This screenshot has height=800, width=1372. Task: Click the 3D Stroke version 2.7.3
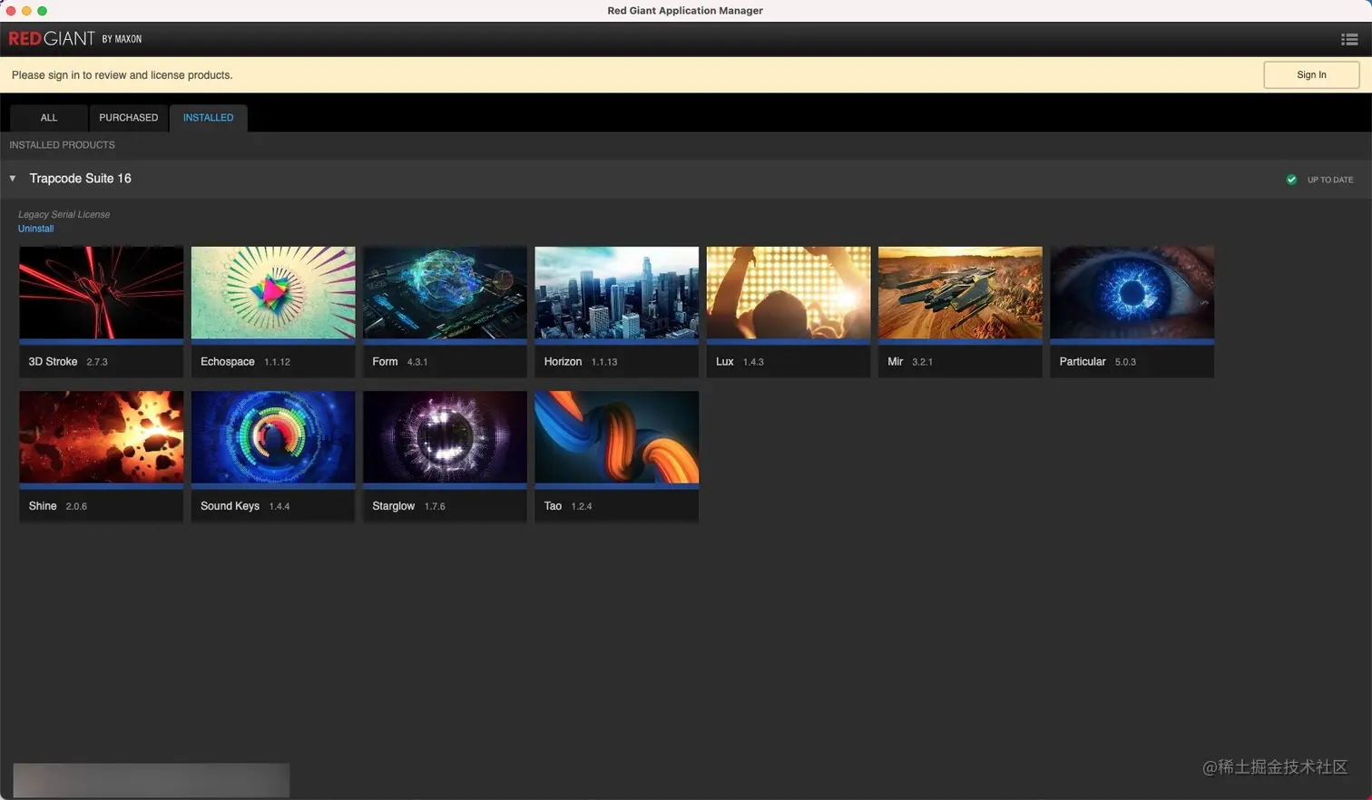tap(97, 362)
